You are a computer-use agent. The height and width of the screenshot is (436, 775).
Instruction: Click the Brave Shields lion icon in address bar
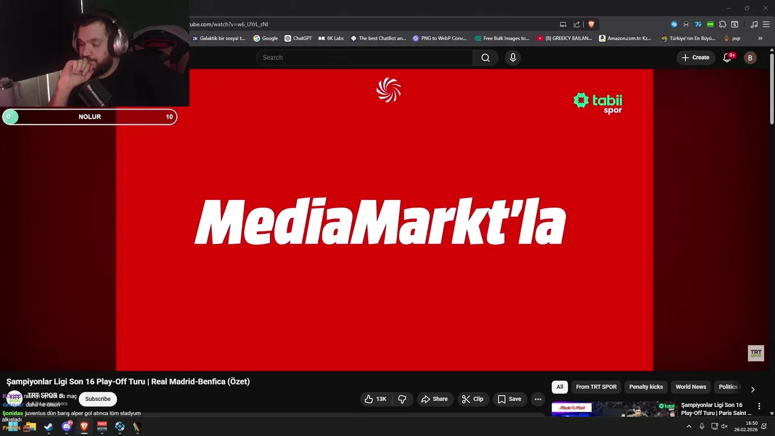592,24
